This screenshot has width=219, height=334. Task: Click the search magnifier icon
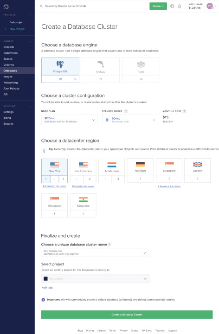41,6
